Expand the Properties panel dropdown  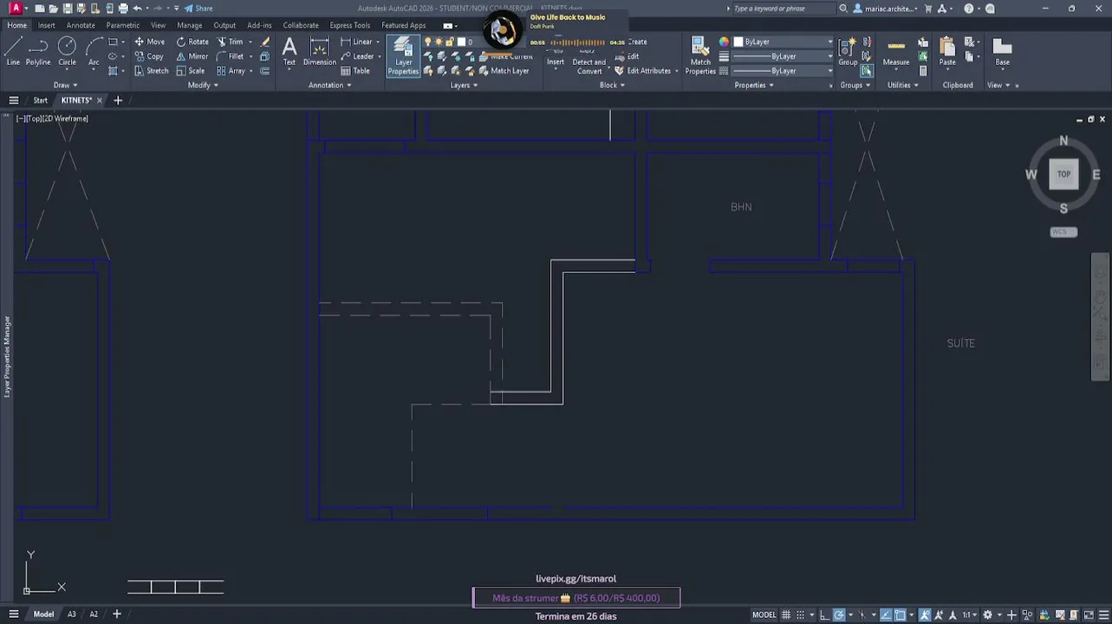(x=754, y=85)
